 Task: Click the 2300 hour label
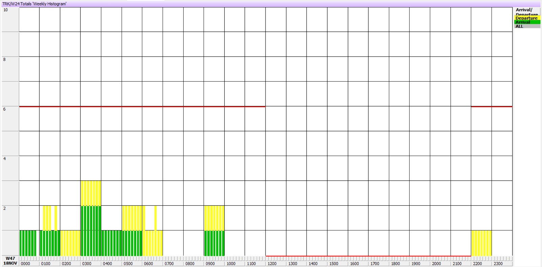coord(498,264)
